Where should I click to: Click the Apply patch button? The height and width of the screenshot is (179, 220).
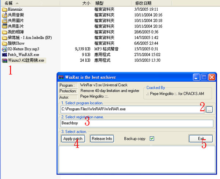tap(73, 139)
